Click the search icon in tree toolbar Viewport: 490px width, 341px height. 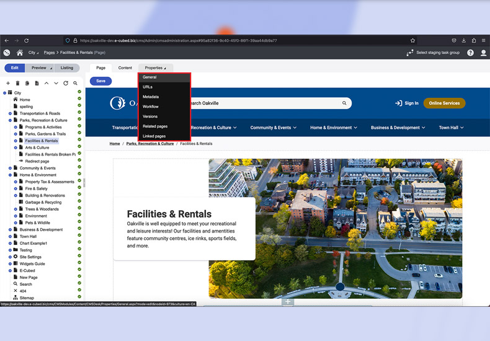[75, 83]
